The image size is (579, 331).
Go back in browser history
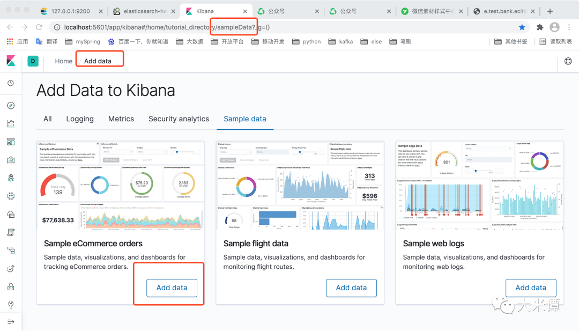(x=10, y=27)
